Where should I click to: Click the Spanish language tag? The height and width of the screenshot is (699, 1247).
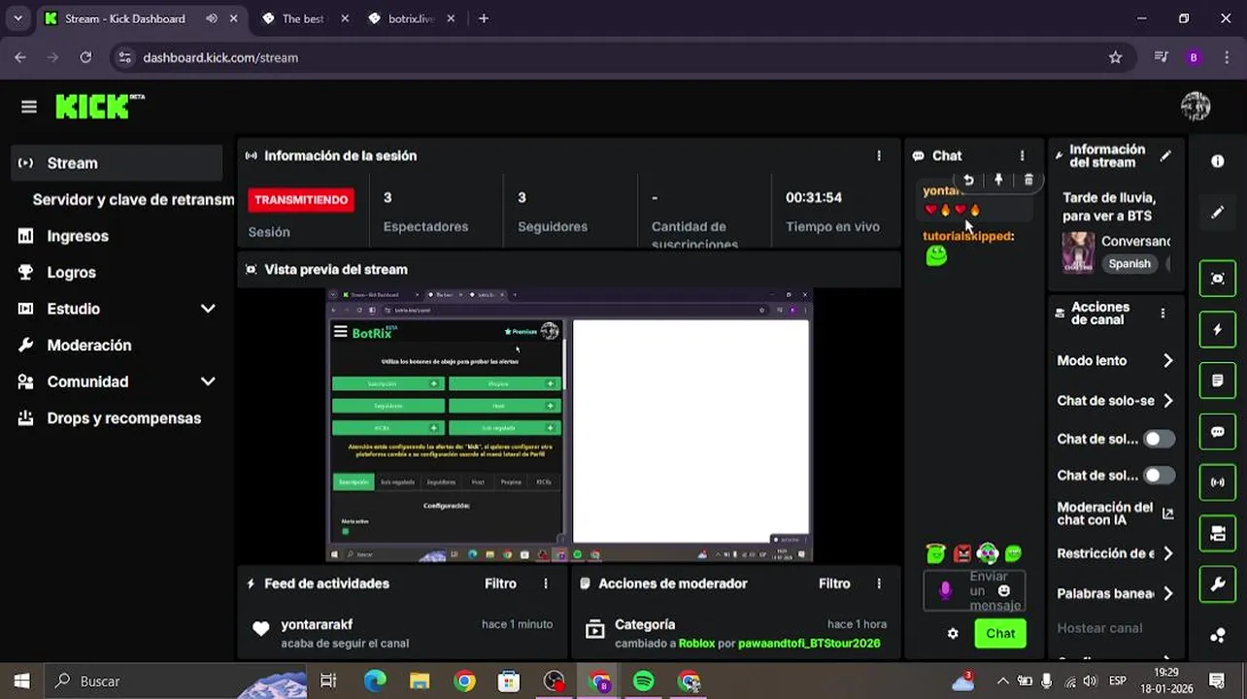(1129, 263)
